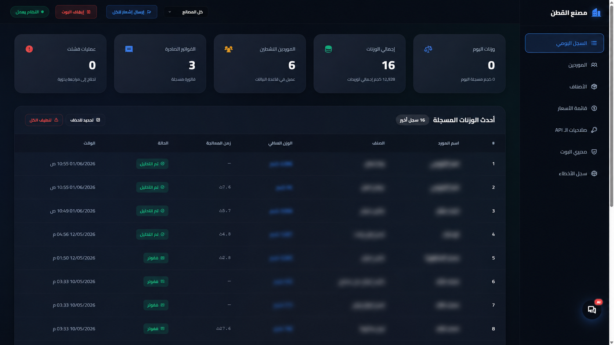Click the orange users icon in الموردين النشطين card
Screen dimensions: 614x345
(x=228, y=49)
